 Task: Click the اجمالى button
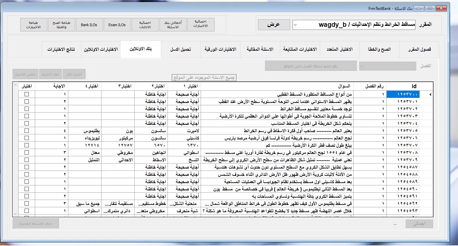419,223
